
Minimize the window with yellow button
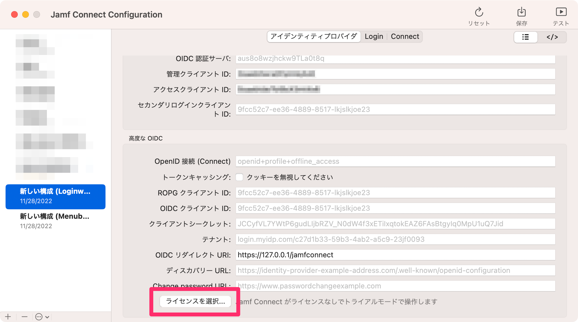coord(26,14)
